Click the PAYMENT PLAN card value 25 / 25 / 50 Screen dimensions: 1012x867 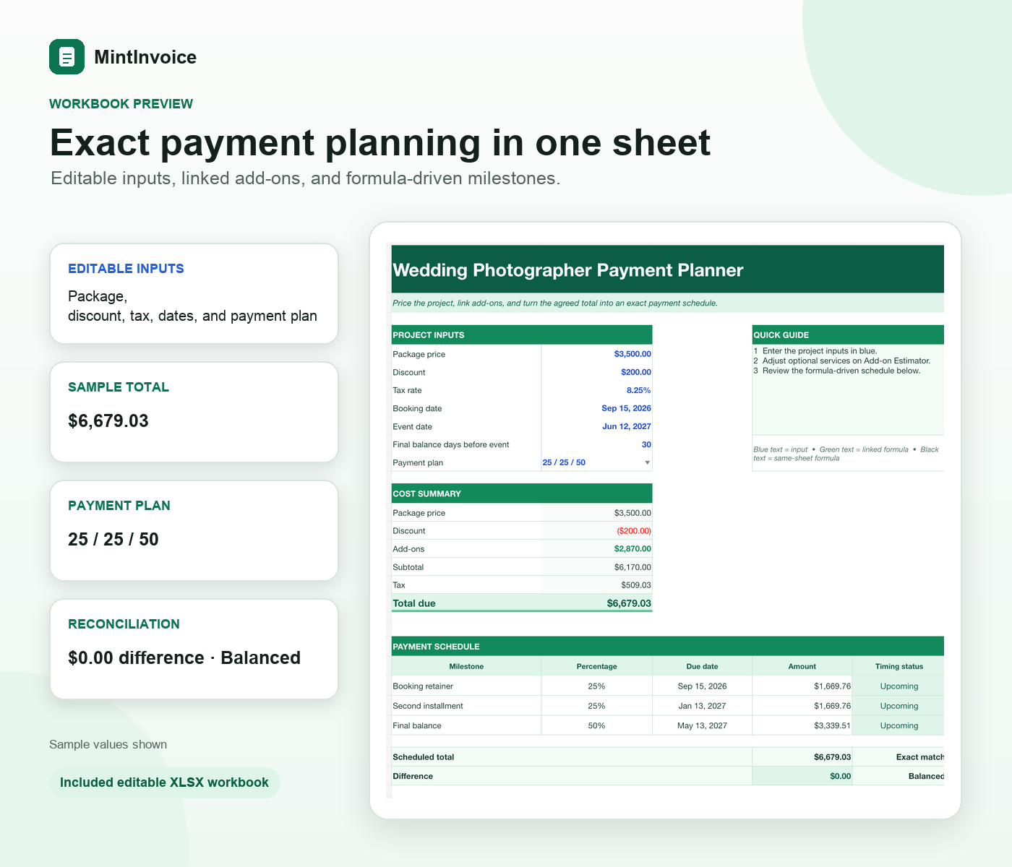tap(113, 540)
